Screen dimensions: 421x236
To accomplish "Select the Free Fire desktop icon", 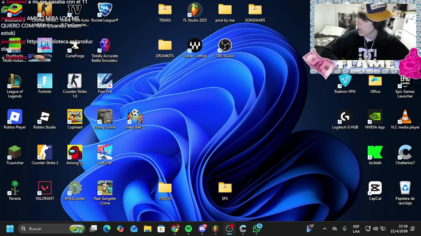I will coord(105,84).
